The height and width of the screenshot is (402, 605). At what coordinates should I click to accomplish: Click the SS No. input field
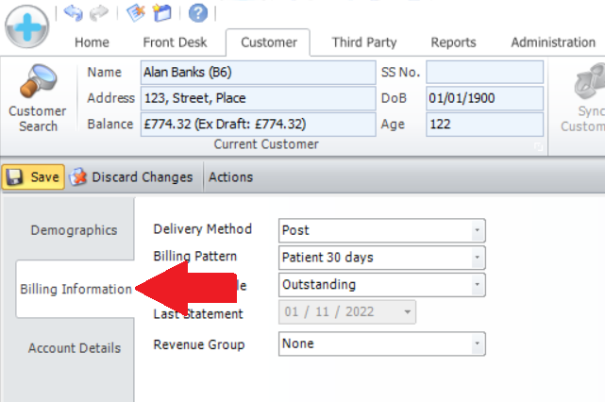(x=484, y=72)
